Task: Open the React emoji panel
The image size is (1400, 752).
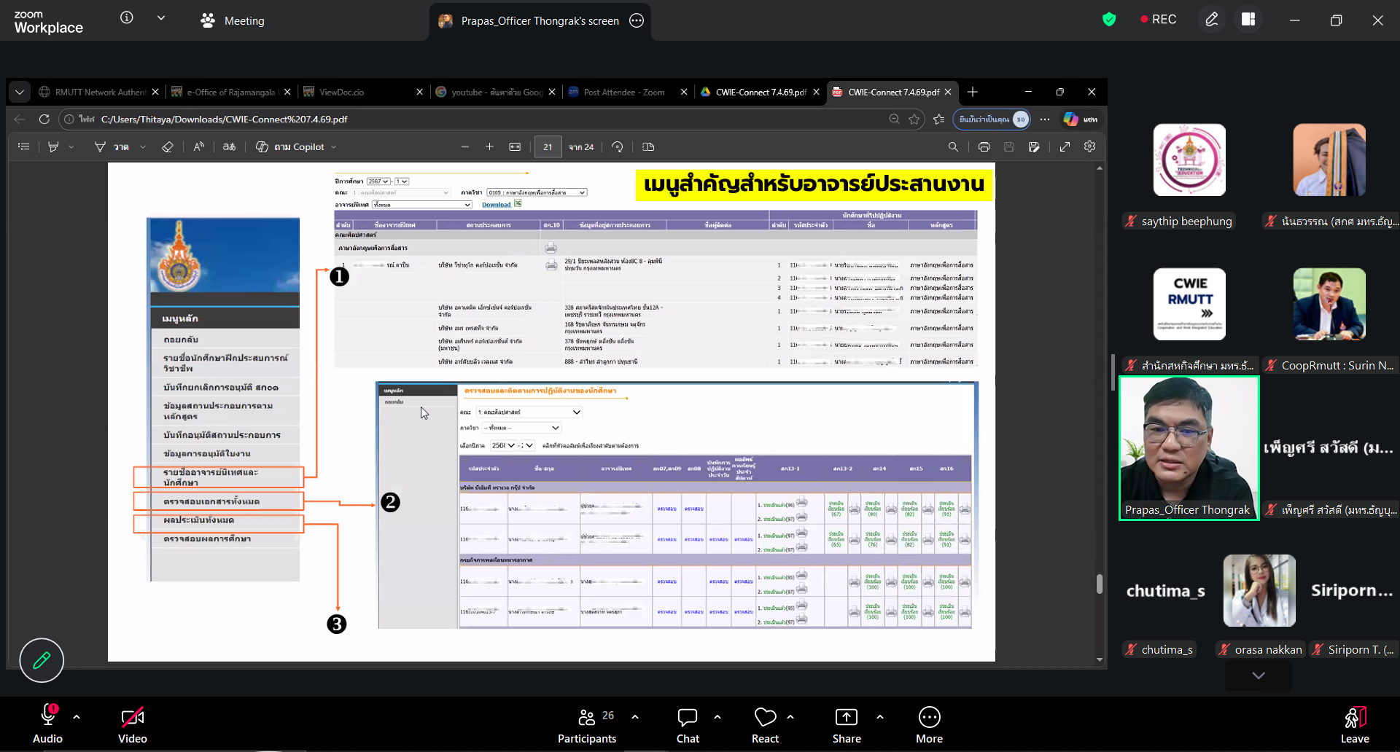Action: 765,726
